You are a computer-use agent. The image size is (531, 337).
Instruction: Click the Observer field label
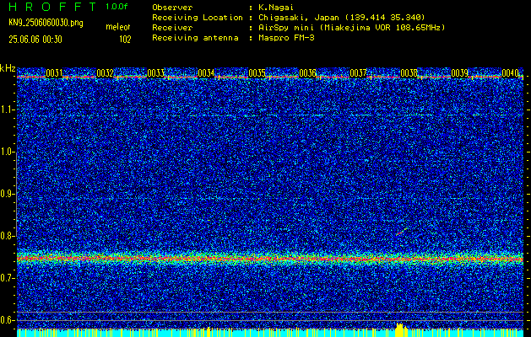click(172, 8)
